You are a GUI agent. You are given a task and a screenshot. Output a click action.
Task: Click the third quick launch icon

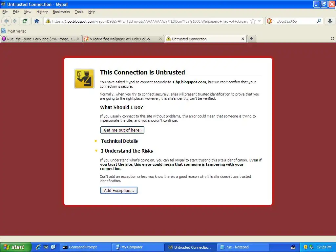53,247
